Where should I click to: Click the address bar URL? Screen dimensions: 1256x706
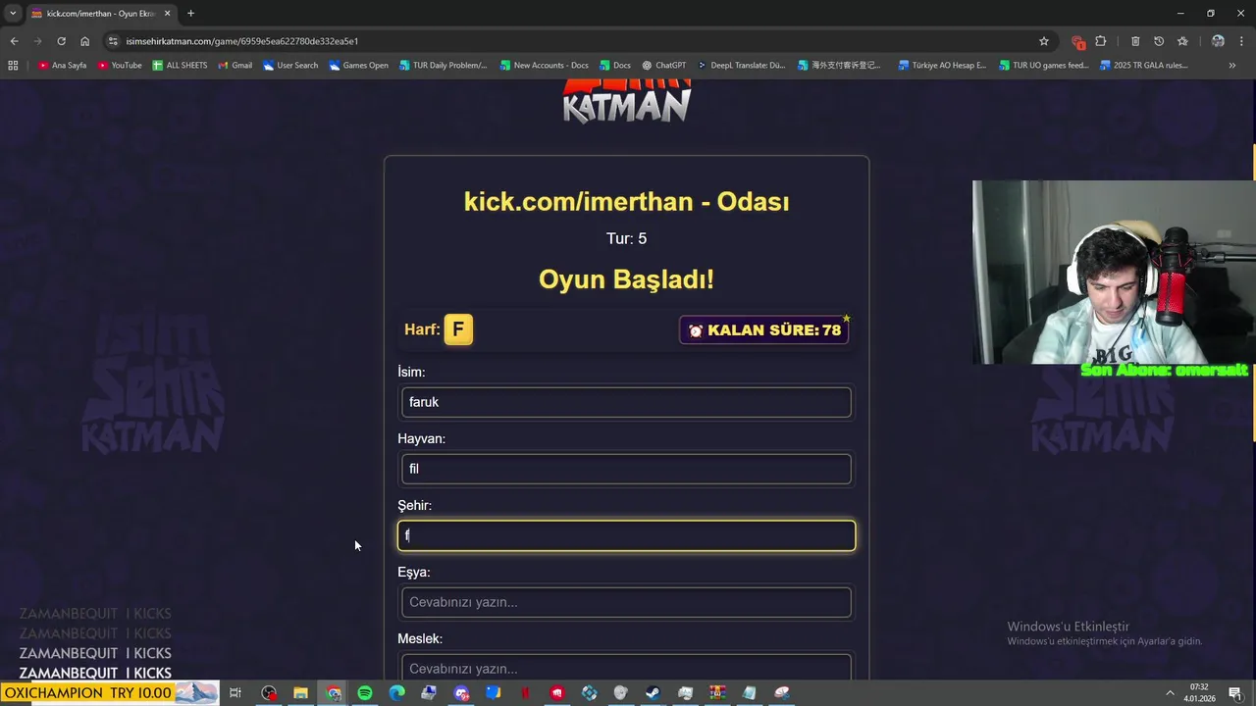(241, 41)
